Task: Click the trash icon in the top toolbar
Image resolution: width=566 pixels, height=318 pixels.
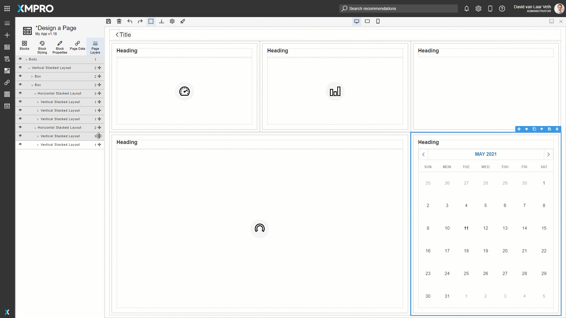Action: tap(119, 21)
